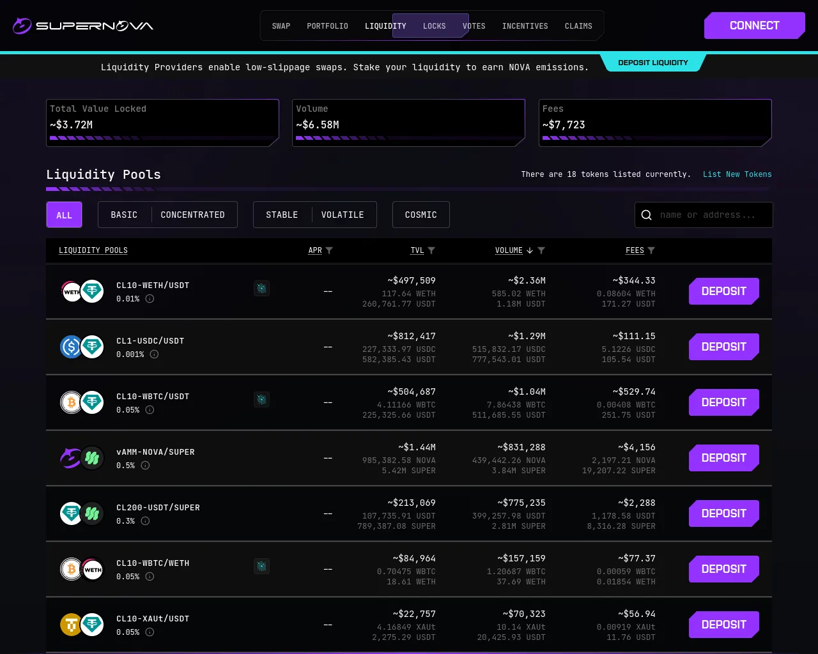Click the teal badge icon in CL10-WBTC/WETH row
818x654 pixels.
pos(261,567)
